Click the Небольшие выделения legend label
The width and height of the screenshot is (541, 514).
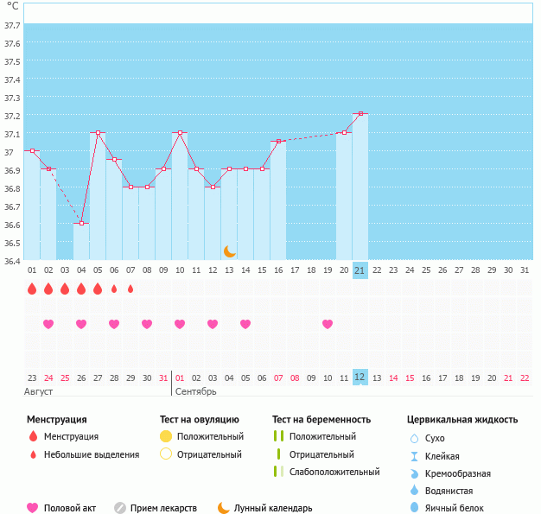tap(92, 454)
